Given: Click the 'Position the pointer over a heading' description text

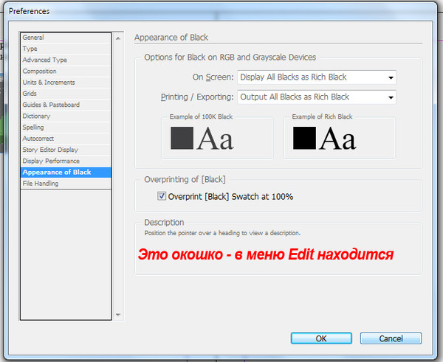Looking at the screenshot, I should tap(222, 233).
